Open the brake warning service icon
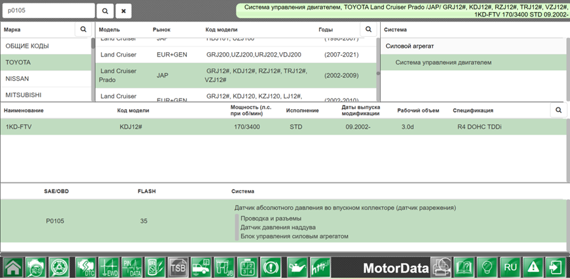 [271, 268]
